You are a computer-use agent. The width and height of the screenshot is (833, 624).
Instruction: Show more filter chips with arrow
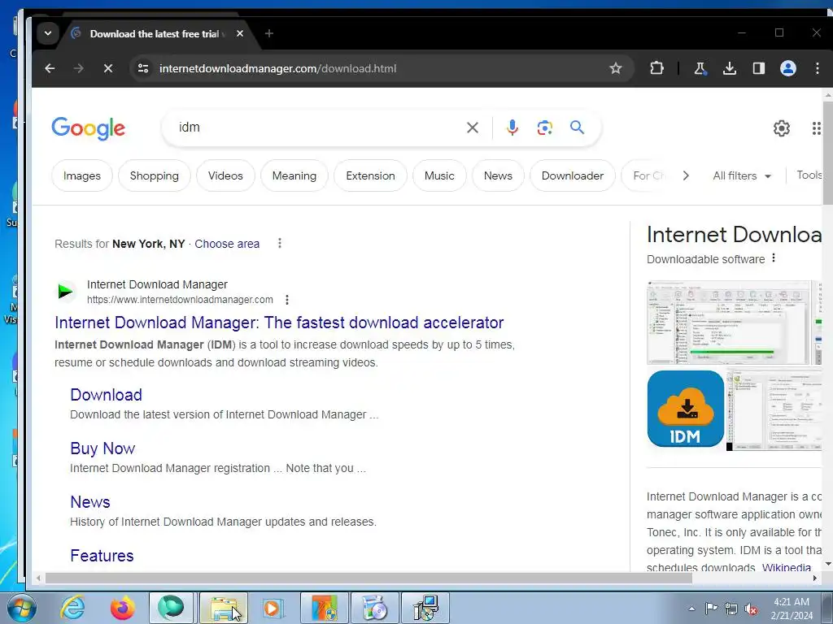pos(686,175)
